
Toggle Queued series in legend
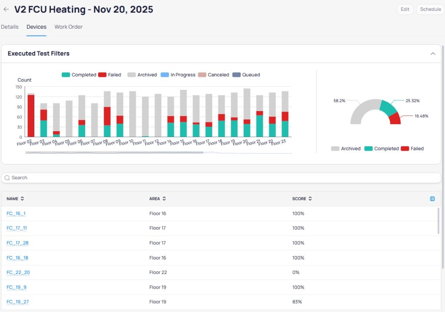246,75
